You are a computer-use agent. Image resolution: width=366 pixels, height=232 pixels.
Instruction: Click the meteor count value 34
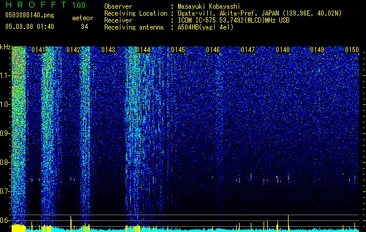click(84, 27)
